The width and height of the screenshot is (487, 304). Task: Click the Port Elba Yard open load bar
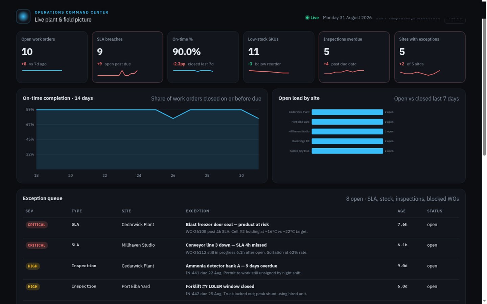347,122
